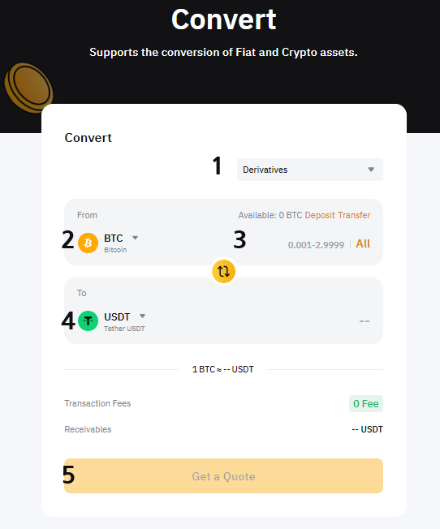Viewport: 440px width, 529px height.
Task: Click the Transfer link
Action: click(354, 215)
